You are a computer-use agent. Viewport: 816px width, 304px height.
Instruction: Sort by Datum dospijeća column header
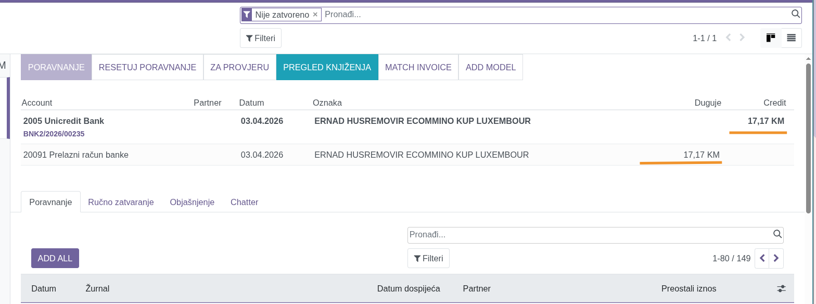409,288
